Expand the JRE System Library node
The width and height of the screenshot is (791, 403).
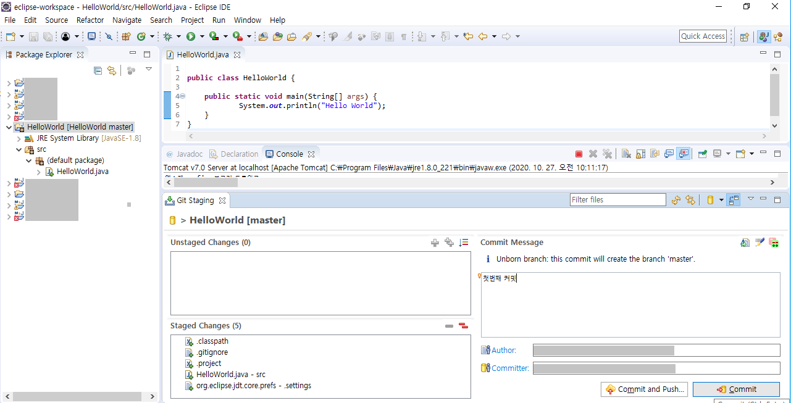tap(18, 138)
